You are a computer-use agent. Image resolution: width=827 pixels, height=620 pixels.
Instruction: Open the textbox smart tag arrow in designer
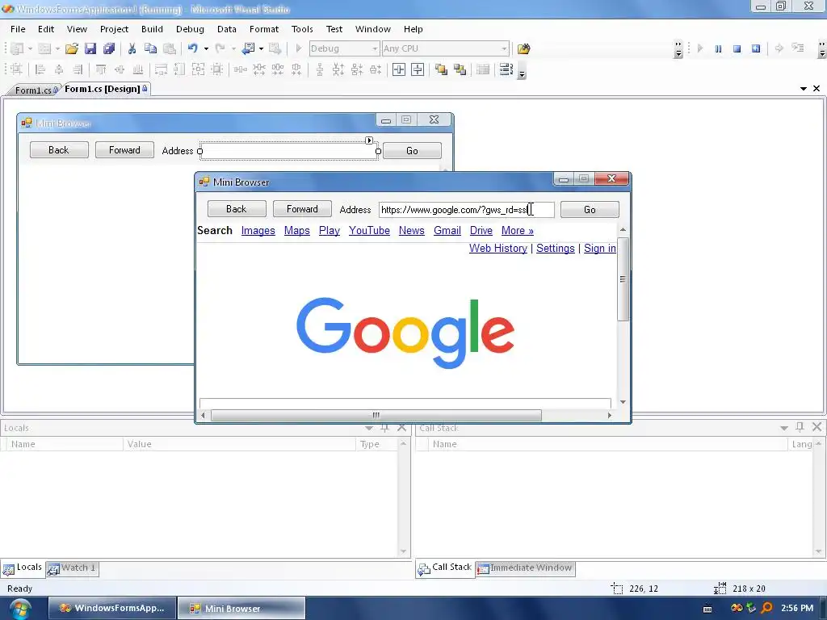(369, 140)
